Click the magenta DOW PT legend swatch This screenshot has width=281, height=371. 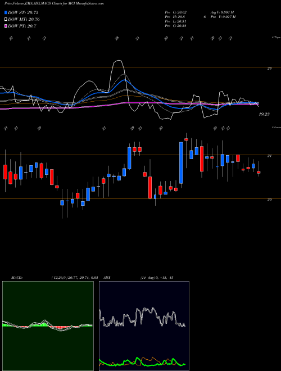pyautogui.click(x=6, y=26)
